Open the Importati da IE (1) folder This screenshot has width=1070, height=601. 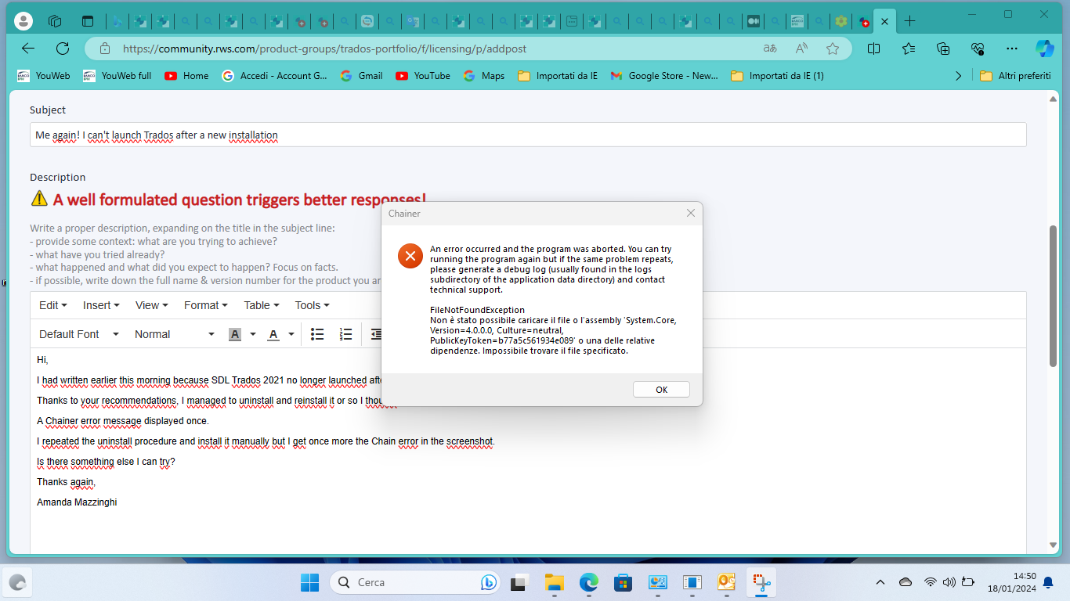[777, 76]
